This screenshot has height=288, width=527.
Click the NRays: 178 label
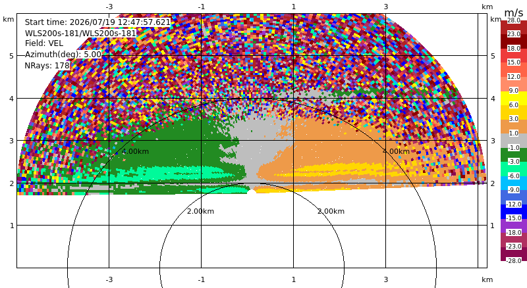[47, 66]
